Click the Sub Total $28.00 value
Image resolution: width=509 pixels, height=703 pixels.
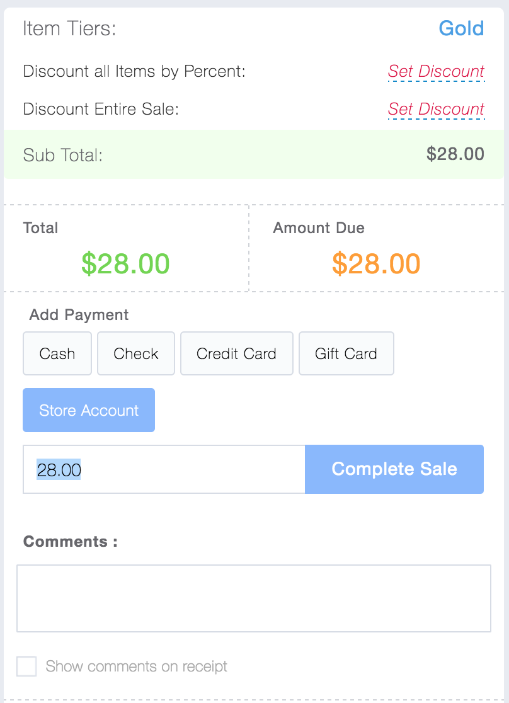point(455,154)
